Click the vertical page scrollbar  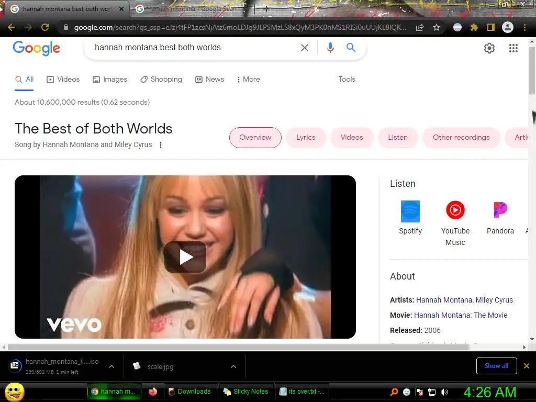[x=532, y=70]
